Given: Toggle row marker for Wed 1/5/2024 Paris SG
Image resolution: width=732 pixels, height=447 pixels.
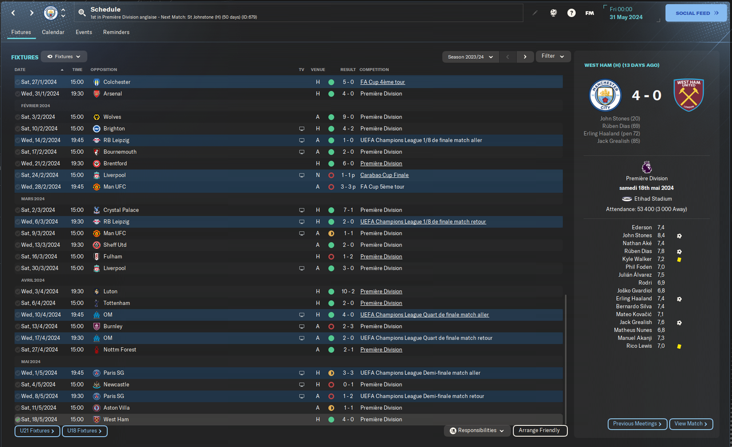Looking at the screenshot, I should pyautogui.click(x=18, y=373).
